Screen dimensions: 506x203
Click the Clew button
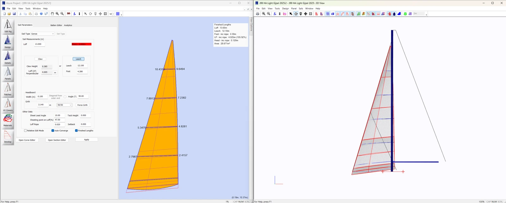click(40, 59)
